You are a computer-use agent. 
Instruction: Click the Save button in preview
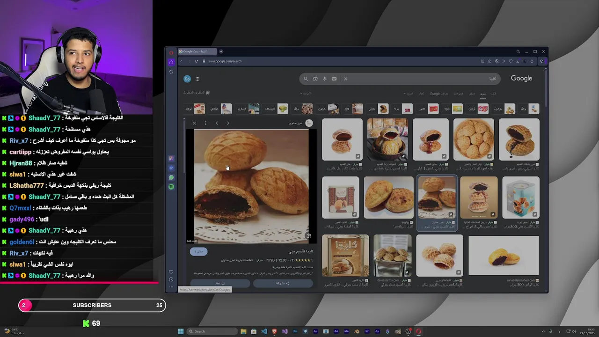click(220, 283)
